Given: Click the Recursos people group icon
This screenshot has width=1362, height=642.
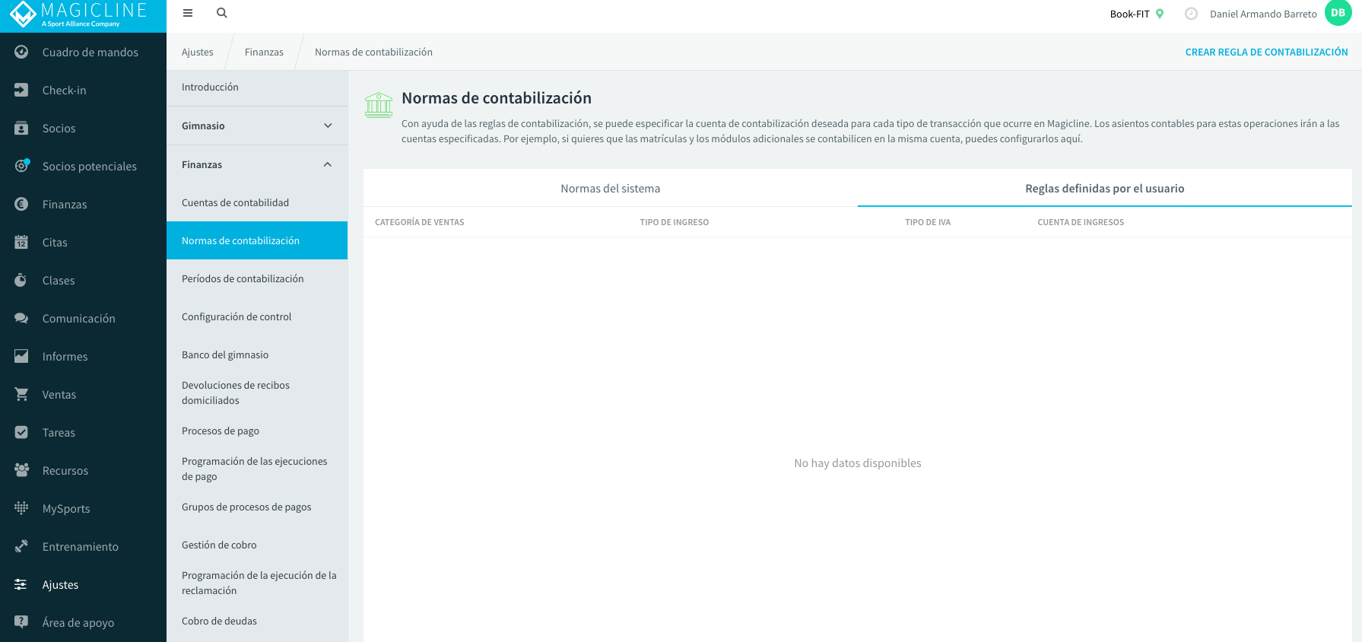Looking at the screenshot, I should coord(21,470).
